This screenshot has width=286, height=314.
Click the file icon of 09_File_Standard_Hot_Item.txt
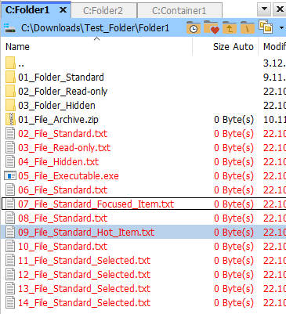[10, 233]
